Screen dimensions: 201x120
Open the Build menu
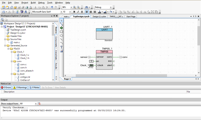[x=33, y=3]
